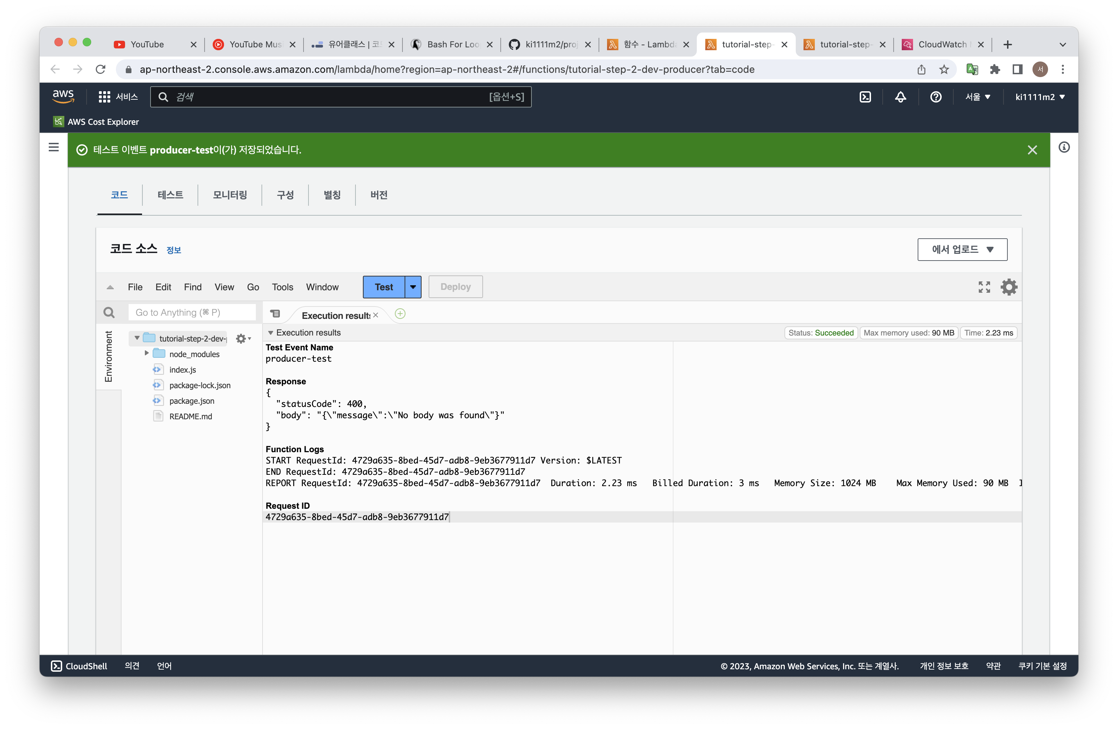Viewport: 1118px width, 729px height.
Task: Click the 정보 info link
Action: [174, 251]
